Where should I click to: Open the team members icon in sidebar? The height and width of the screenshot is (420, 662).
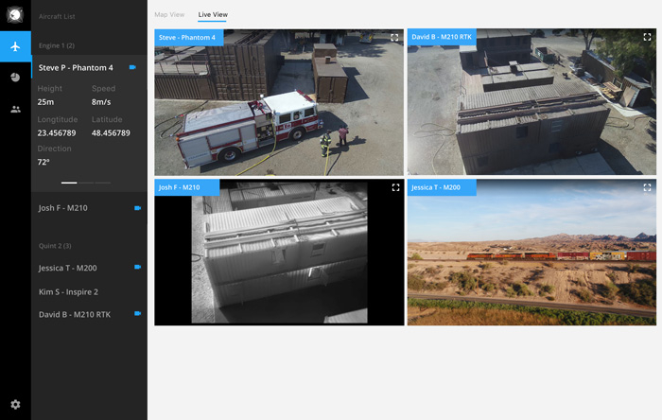pos(15,109)
